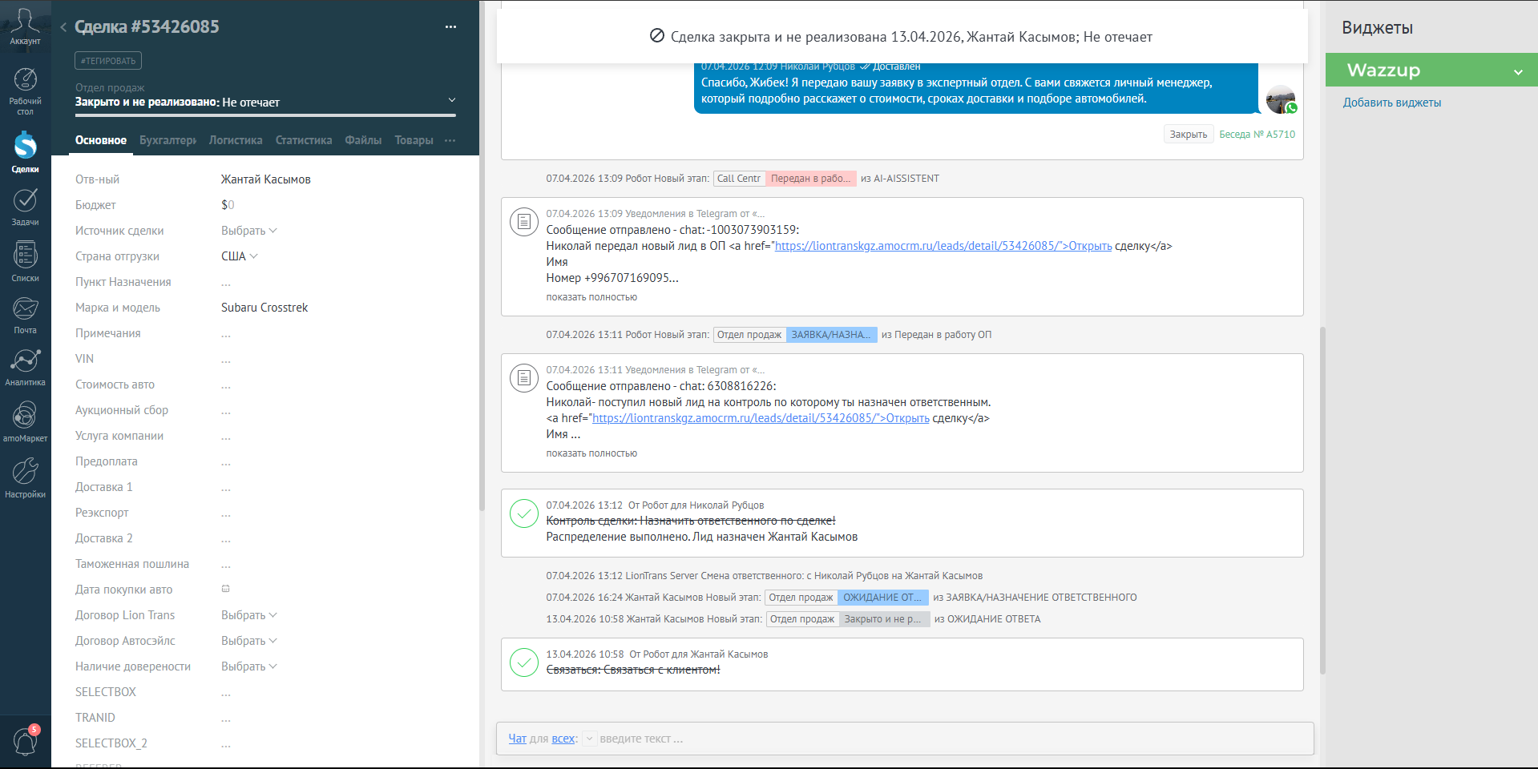Viewport: 1538px width, 769px height.
Task: Click Пункт Назначения field value
Action: [226, 282]
